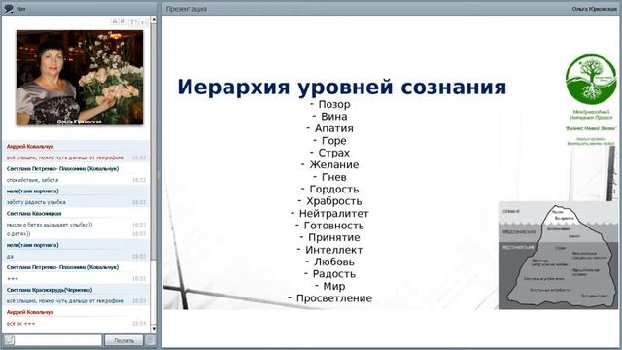Image resolution: width=622 pixels, height=350 pixels.
Task: Click the chat bubble icon in the chat panel header
Action: click(8, 8)
